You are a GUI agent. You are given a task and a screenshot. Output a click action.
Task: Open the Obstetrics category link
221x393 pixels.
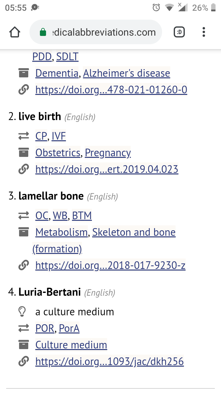(58, 153)
